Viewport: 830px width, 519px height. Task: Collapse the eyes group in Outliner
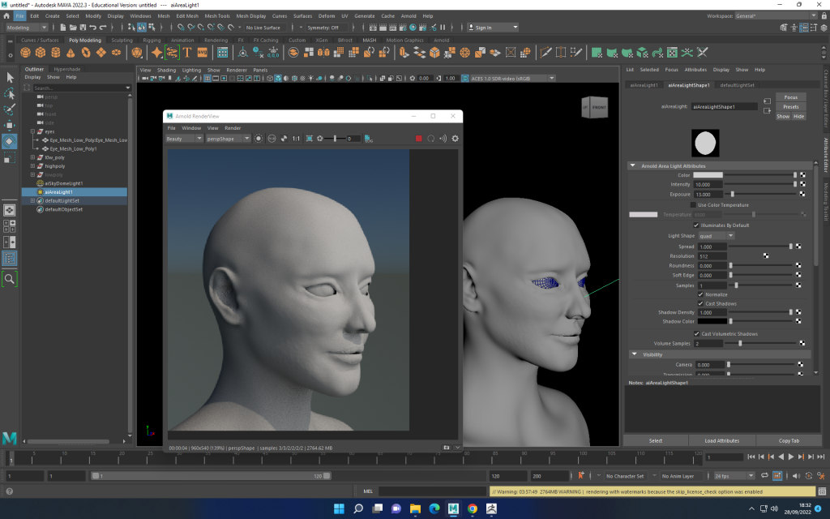pyautogui.click(x=32, y=131)
